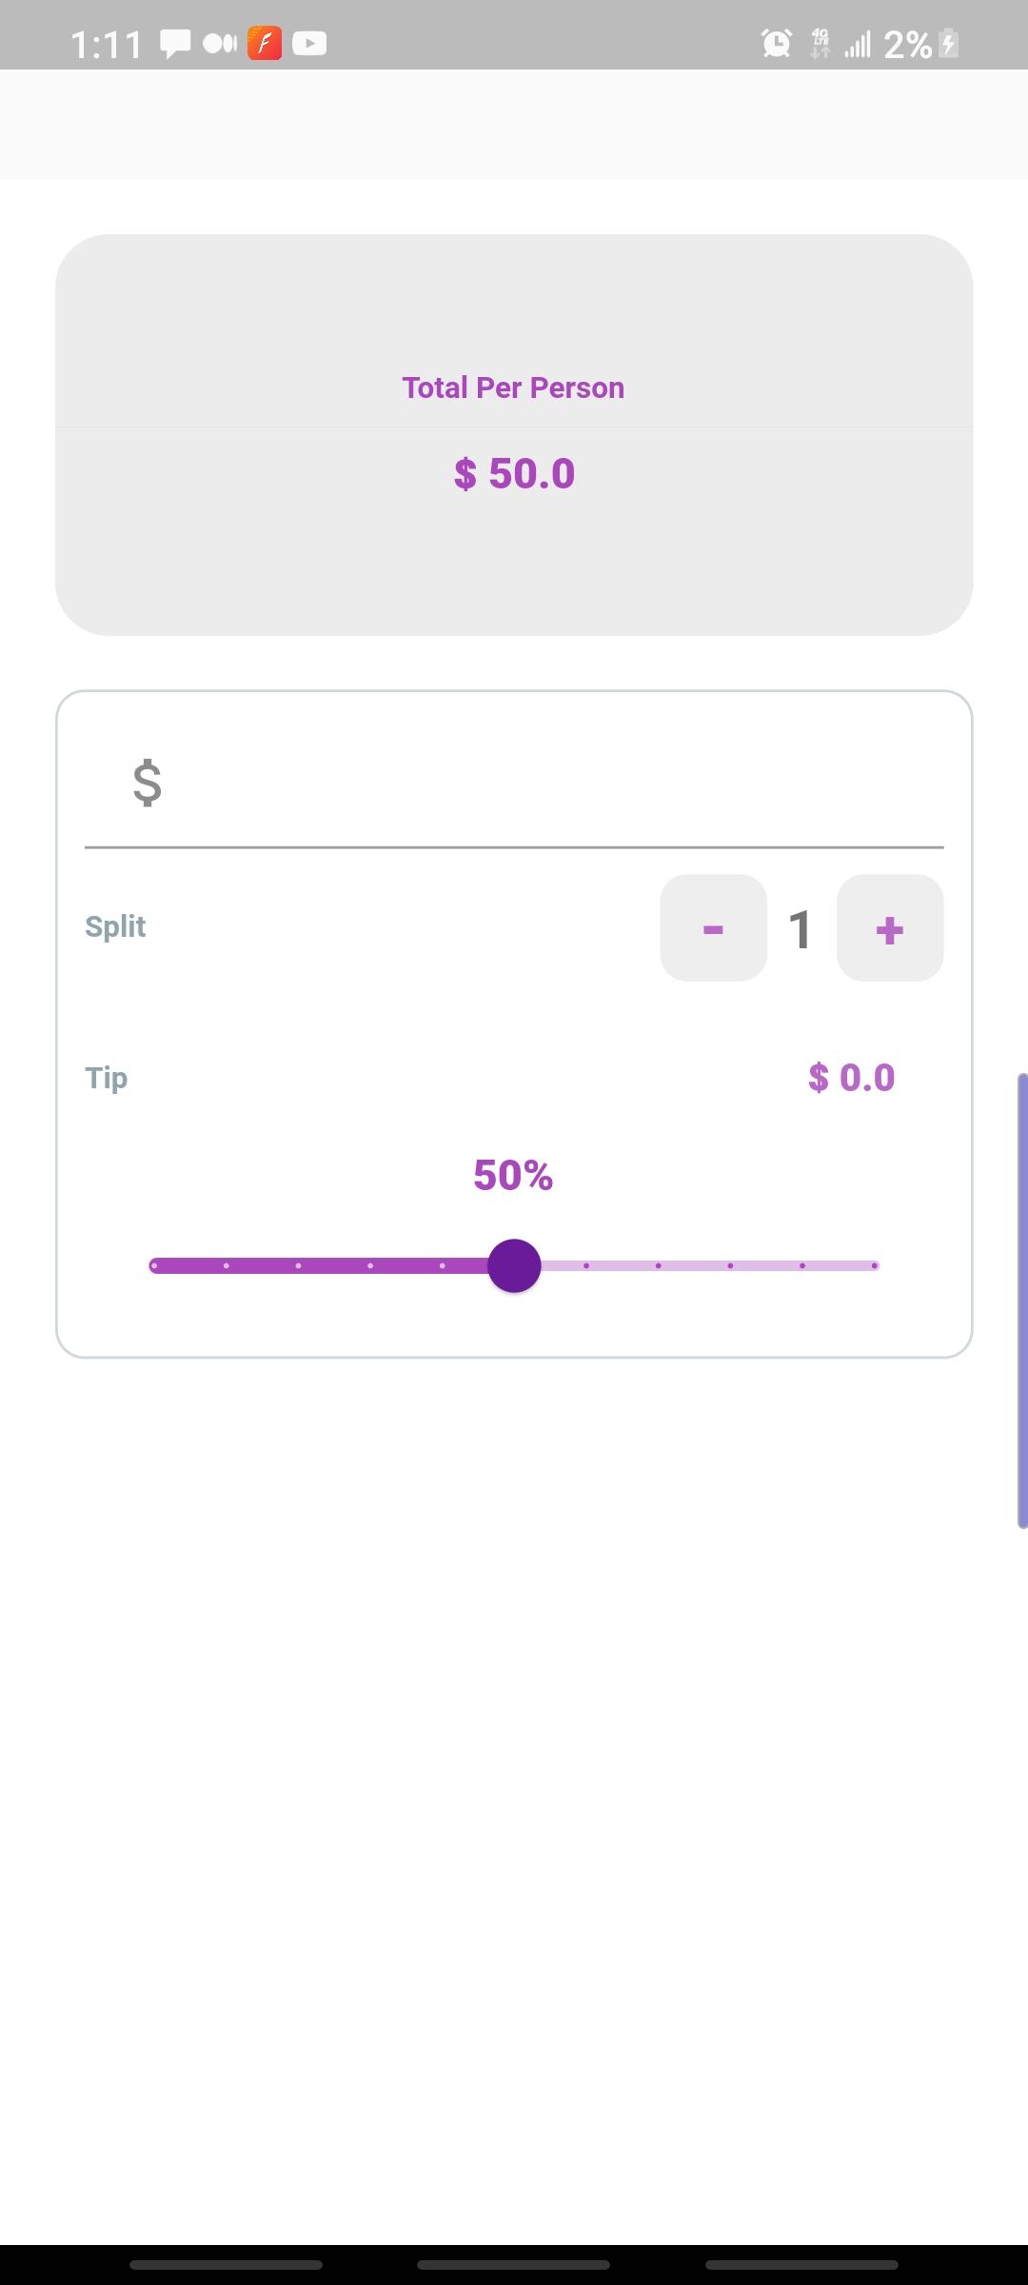Open the Flutter app notification icon
Viewport: 1028px width, 2285px height.
point(264,43)
